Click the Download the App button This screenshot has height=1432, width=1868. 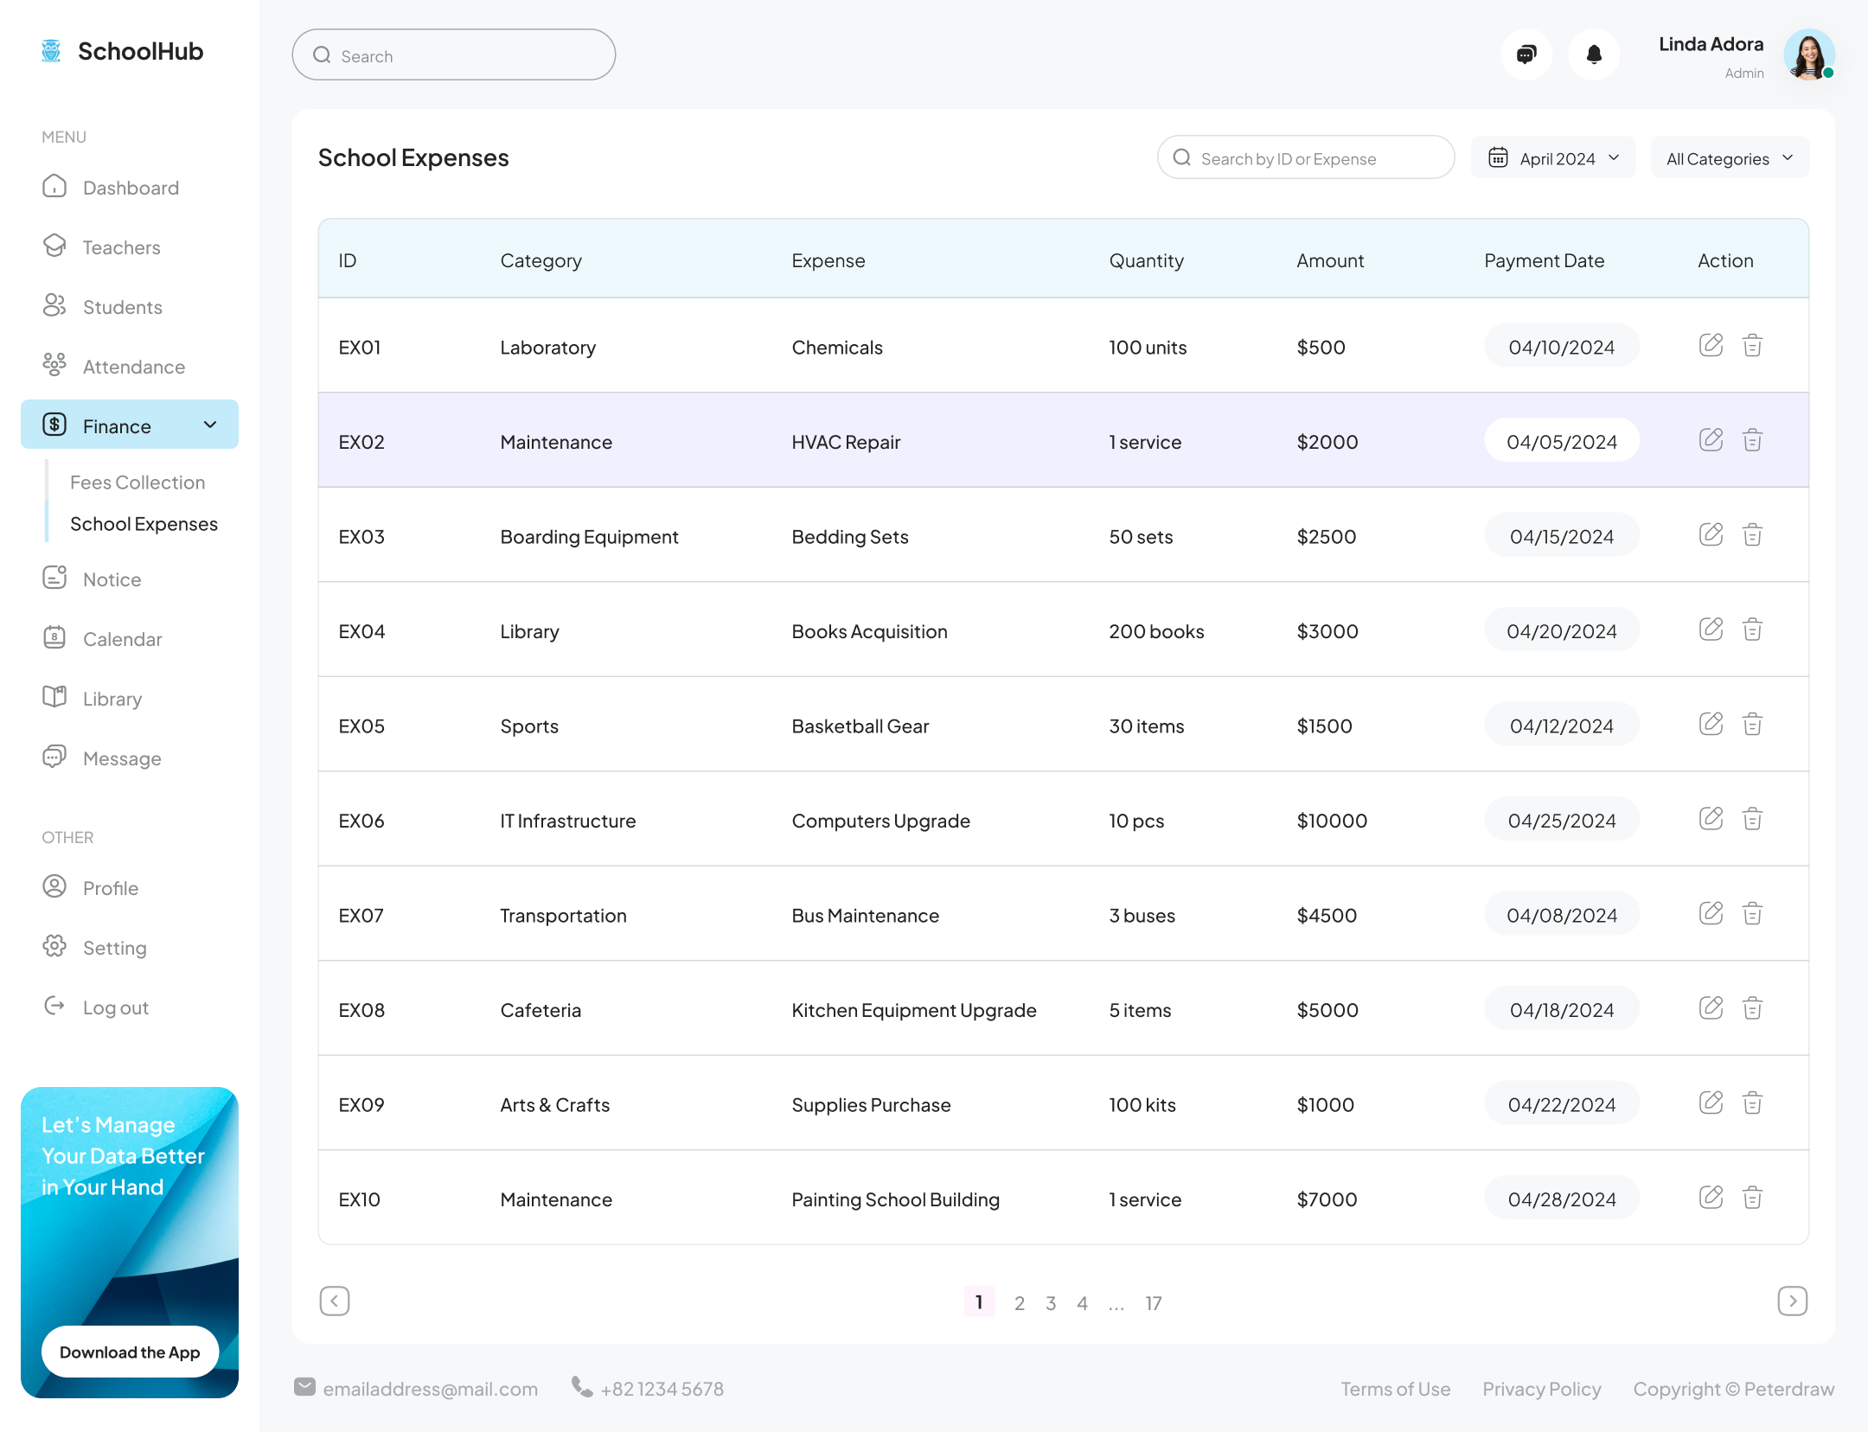pyautogui.click(x=130, y=1352)
